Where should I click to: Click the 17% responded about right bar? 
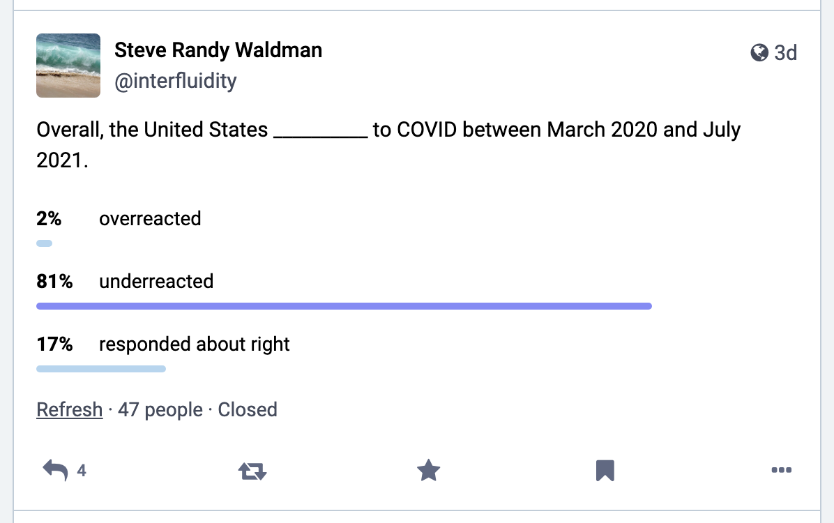coord(101,369)
